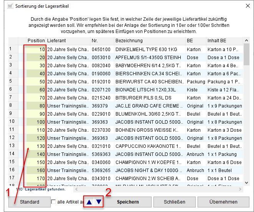
Task: Click 'BLUMENKOHL 30/60 2,5KG T..' cell
Action: click(x=150, y=114)
